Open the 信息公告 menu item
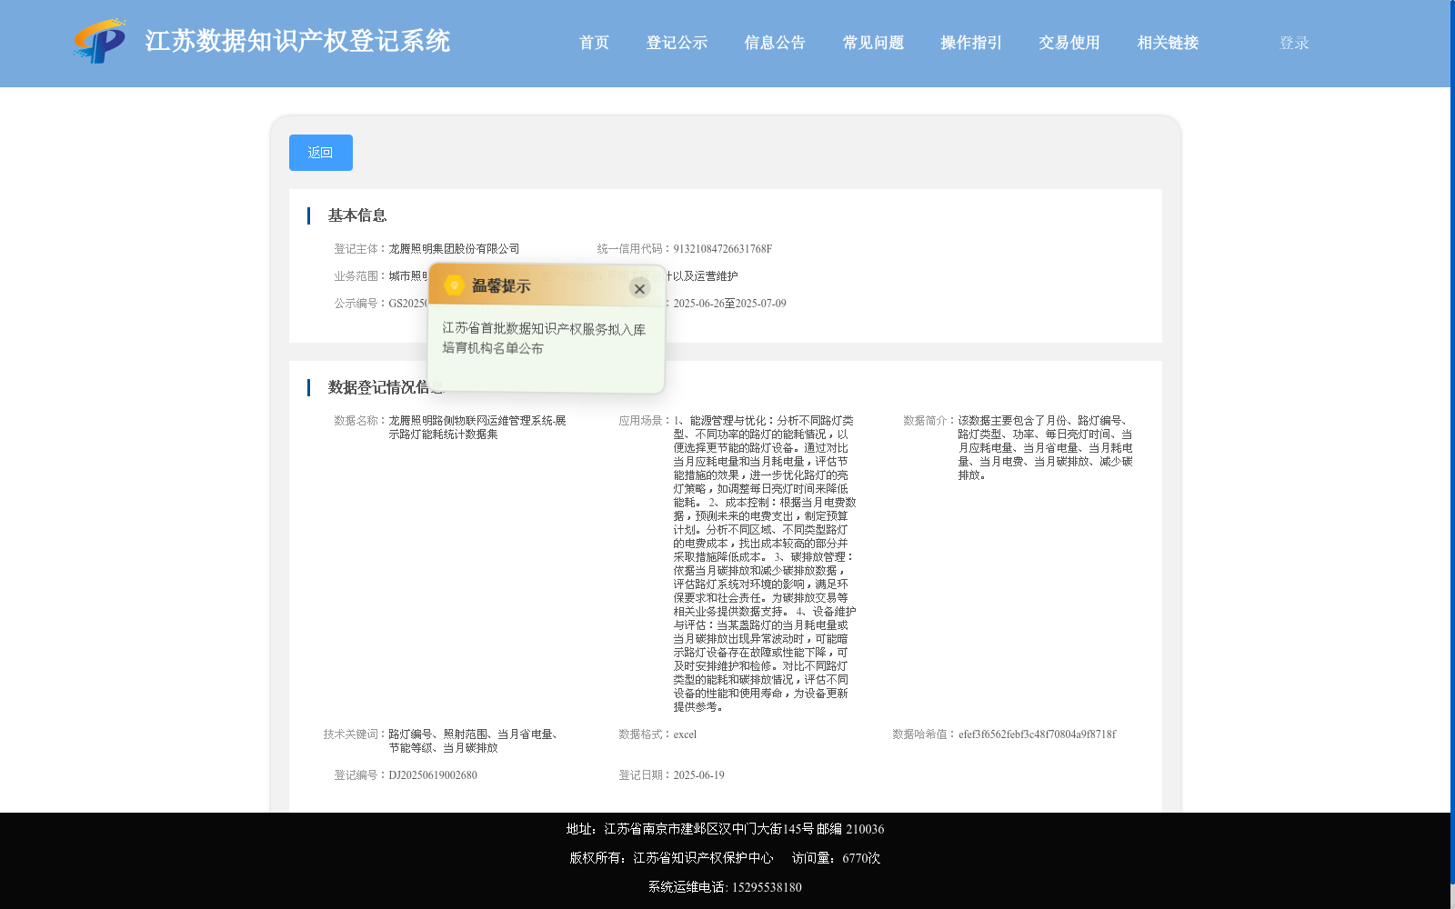 tap(775, 43)
